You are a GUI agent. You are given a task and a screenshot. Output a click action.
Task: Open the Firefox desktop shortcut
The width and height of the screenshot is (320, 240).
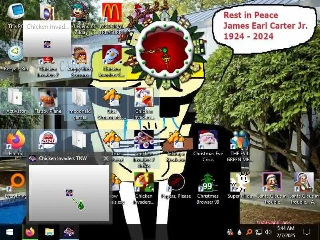coord(16,143)
